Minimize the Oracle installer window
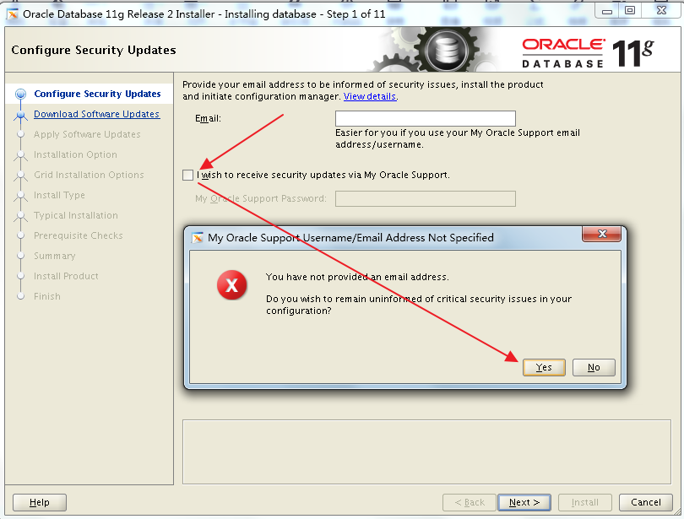This screenshot has width=684, height=519. [607, 11]
